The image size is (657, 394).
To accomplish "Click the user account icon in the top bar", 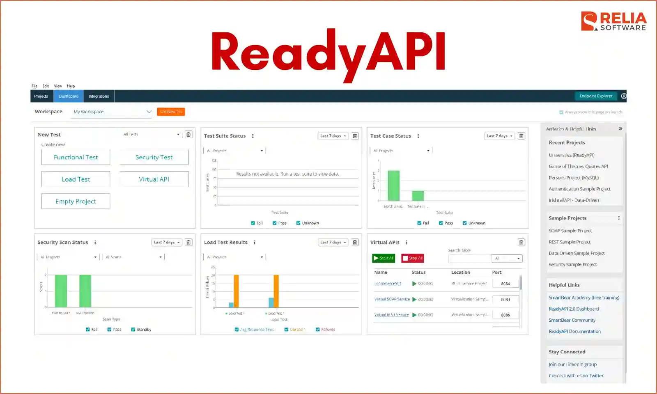I will click(x=624, y=96).
